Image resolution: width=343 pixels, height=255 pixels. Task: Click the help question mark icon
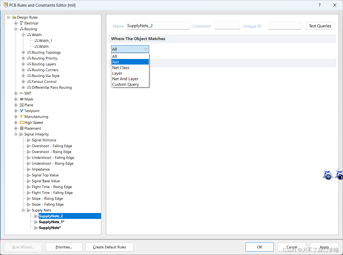click(x=320, y=5)
